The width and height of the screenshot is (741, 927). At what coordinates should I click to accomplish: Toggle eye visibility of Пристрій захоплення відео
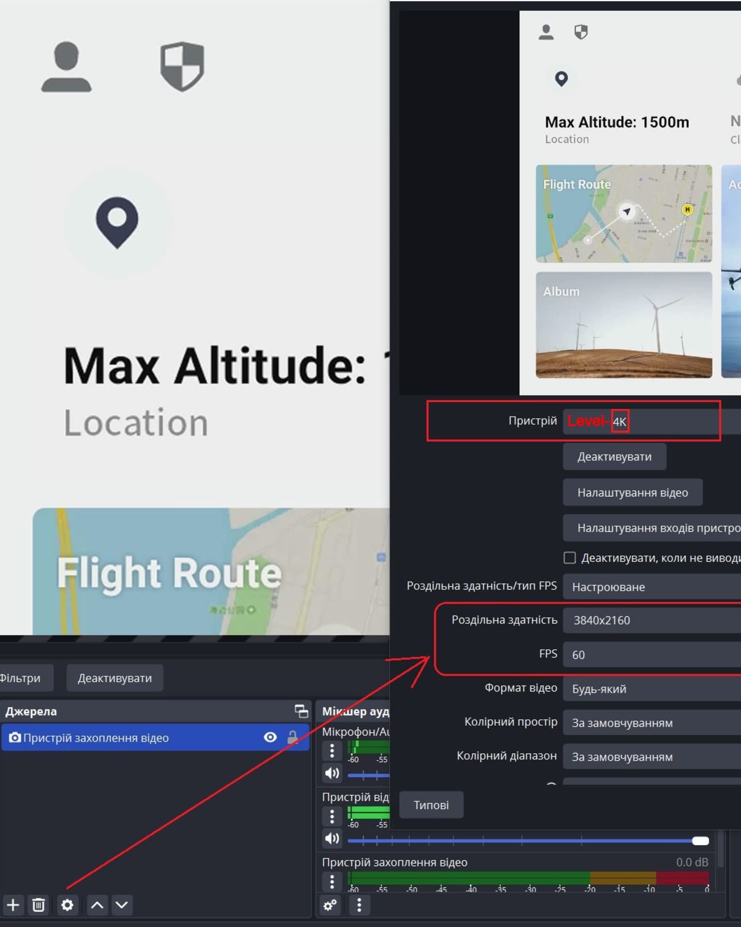pyautogui.click(x=270, y=737)
